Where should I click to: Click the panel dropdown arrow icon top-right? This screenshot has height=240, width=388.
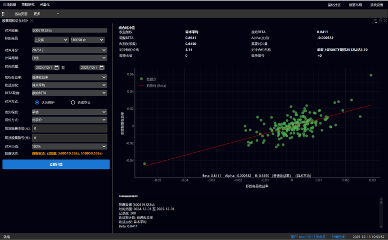click(x=375, y=21)
